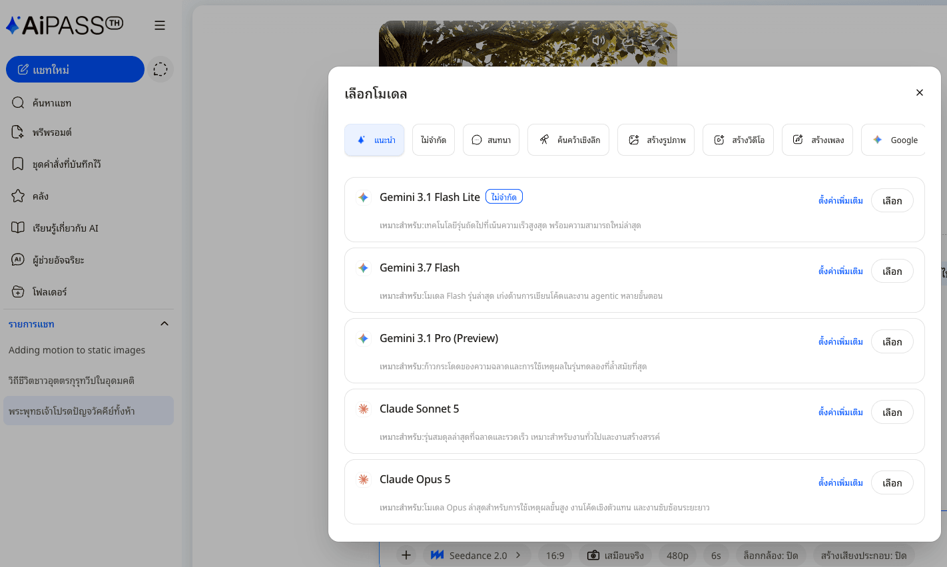This screenshot has width=947, height=567.
Task: Toggle สร้างเสียงประกอบ: ปิด audio generation
Action: click(864, 555)
